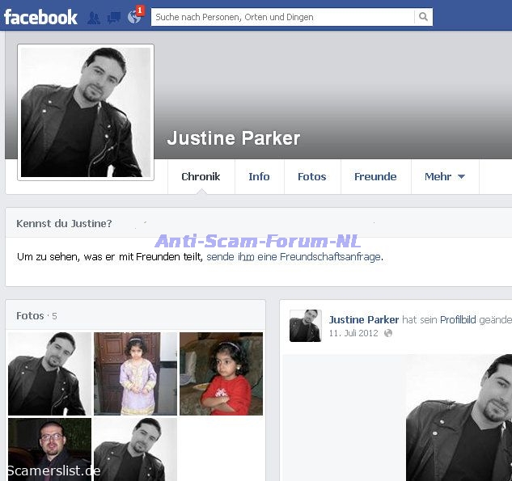Open the friend requests icon
512x481 pixels.
(94, 17)
